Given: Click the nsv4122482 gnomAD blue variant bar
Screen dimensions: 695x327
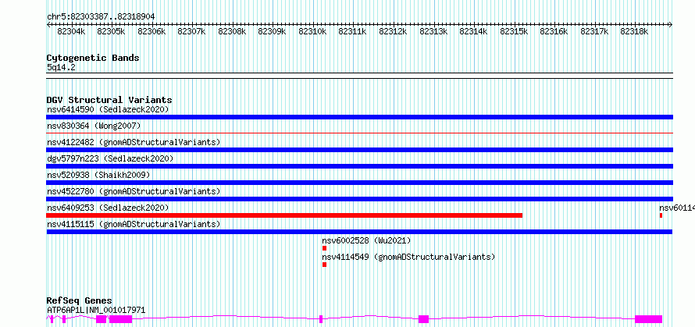Looking at the screenshot, I should click(x=359, y=150).
